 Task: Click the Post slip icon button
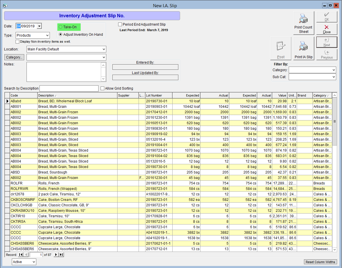(x=281, y=48)
